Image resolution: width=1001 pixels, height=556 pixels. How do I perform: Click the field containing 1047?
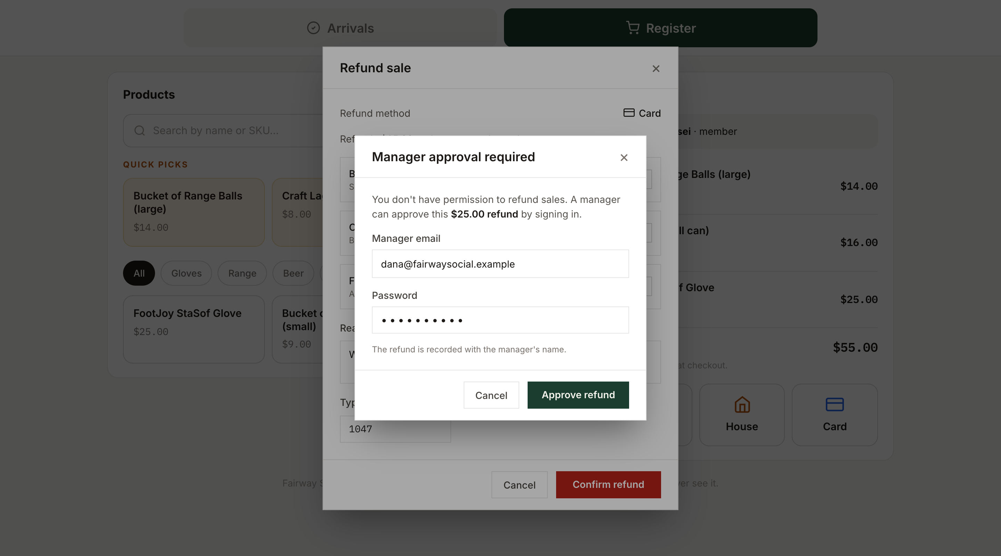coord(395,429)
